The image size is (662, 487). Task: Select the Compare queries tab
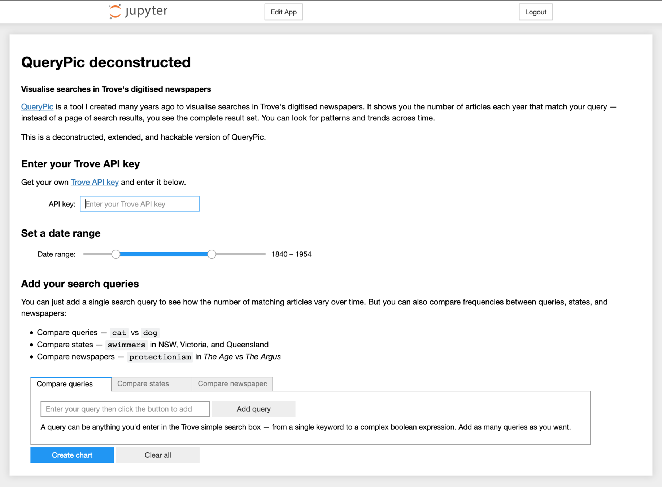(x=71, y=384)
